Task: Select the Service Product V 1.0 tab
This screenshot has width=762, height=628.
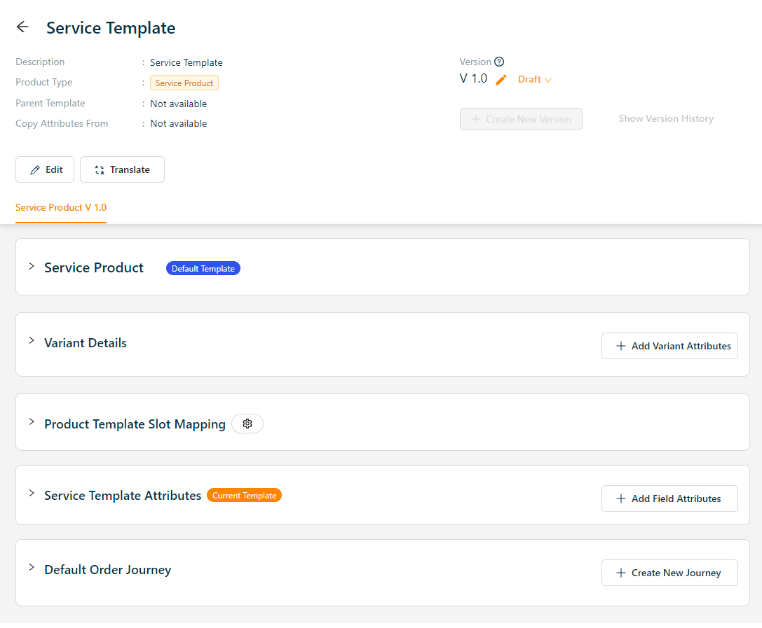Action: tap(61, 208)
